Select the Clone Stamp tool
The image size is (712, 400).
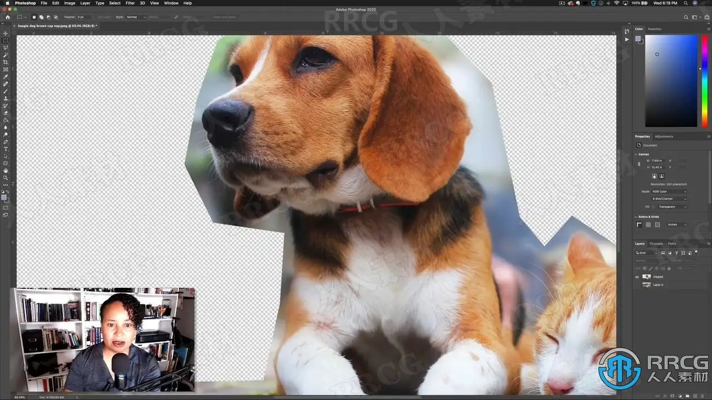(x=6, y=98)
